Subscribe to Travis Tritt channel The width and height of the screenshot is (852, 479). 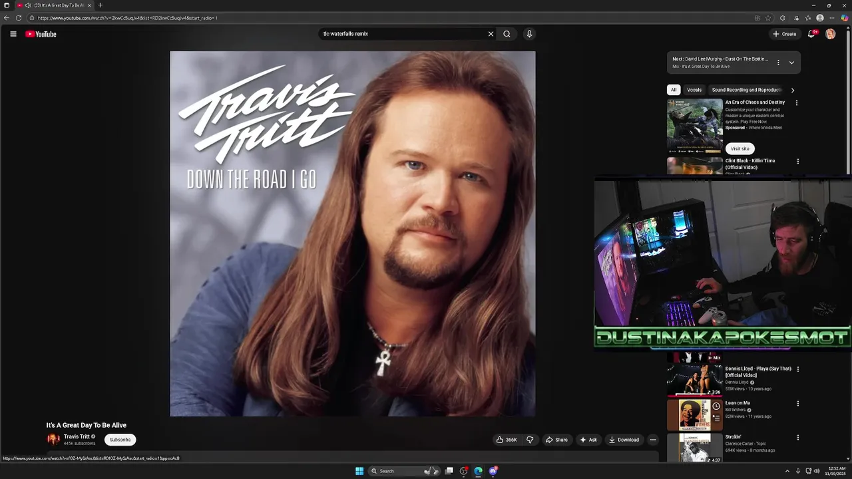pos(120,440)
